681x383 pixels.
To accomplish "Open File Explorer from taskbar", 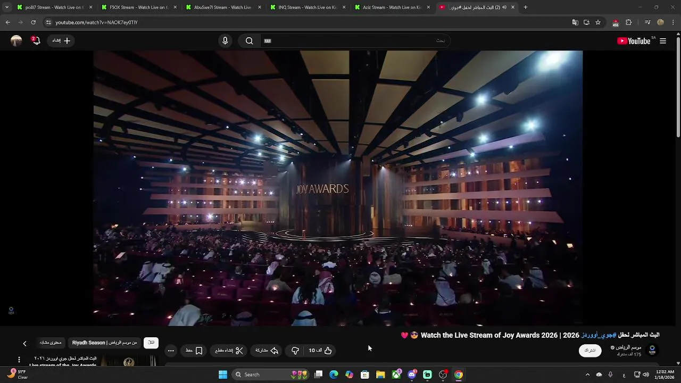I will click(380, 374).
